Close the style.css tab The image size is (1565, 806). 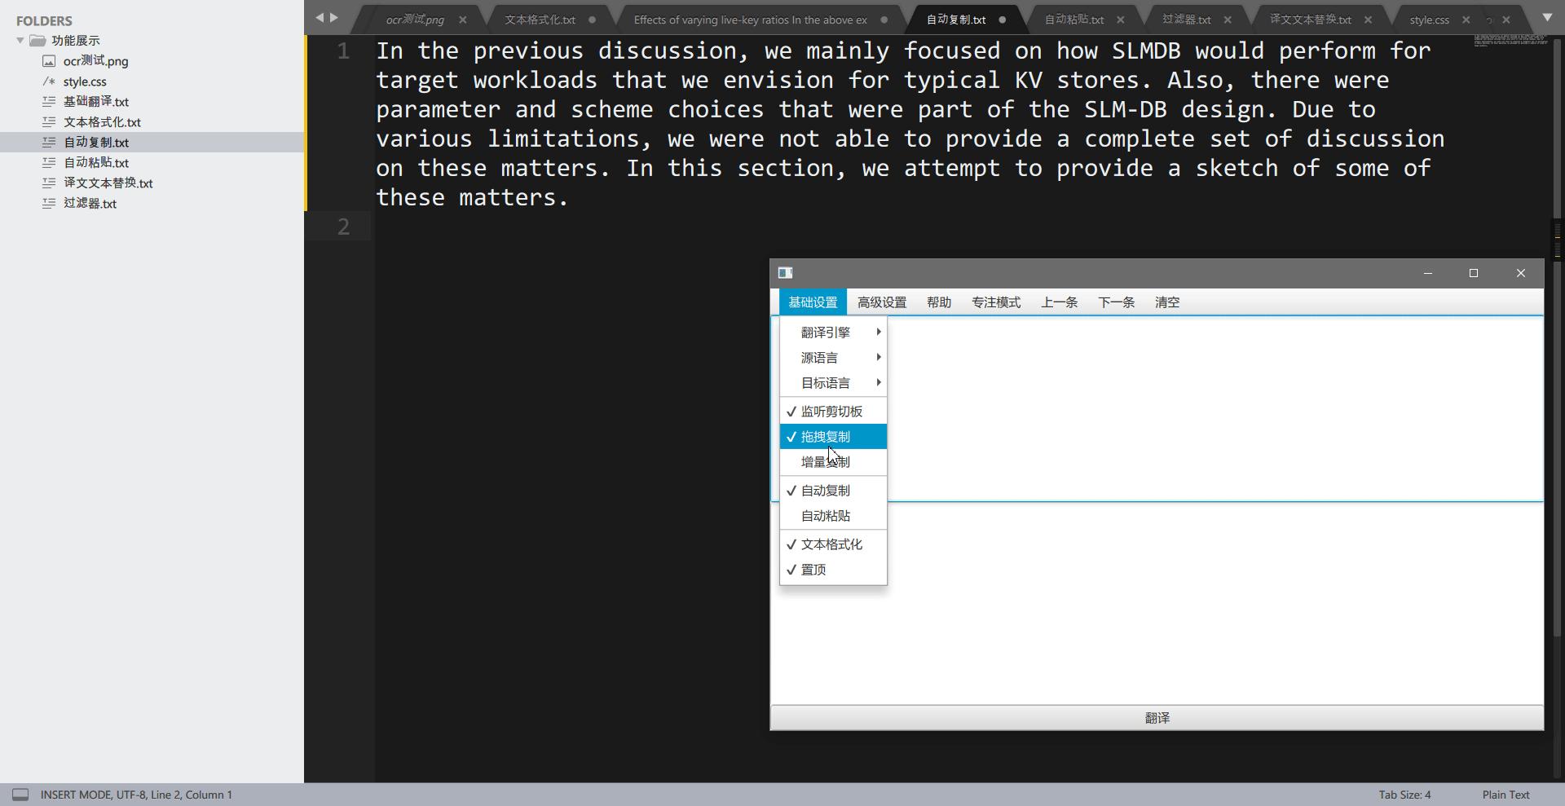(1466, 20)
